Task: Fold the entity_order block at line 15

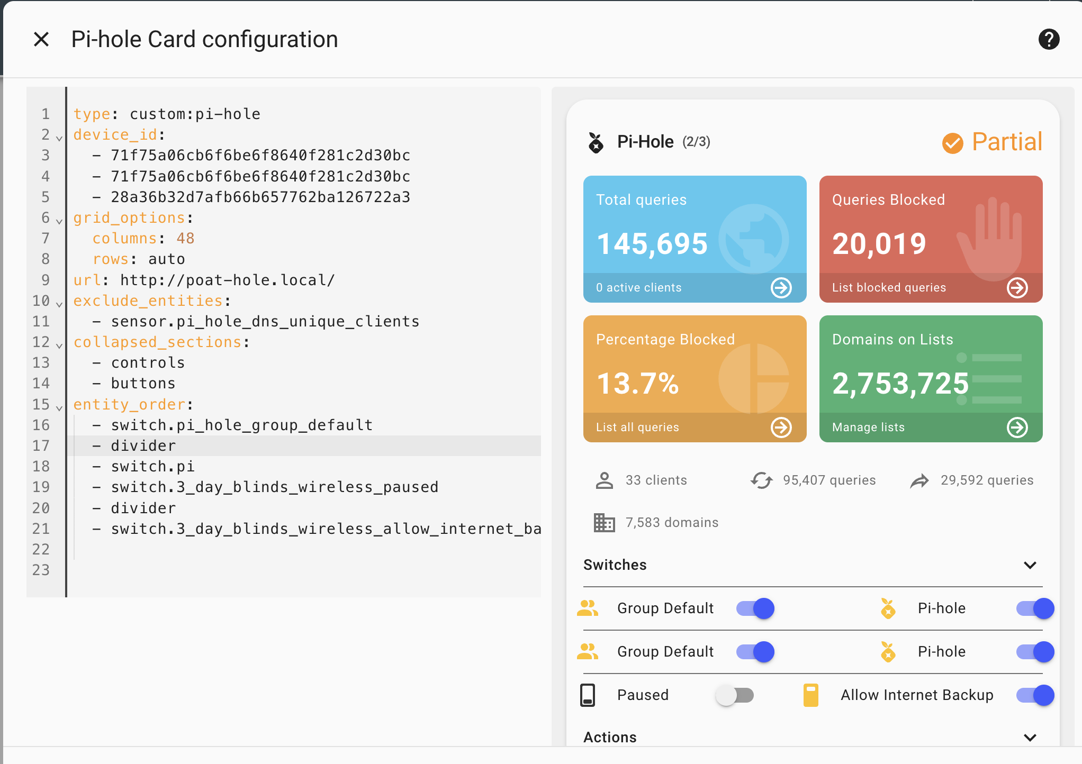Action: 59,408
